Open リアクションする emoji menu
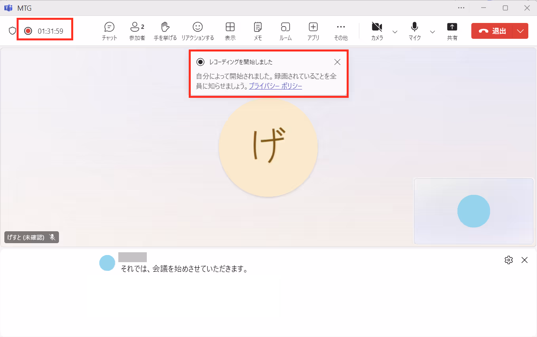The width and height of the screenshot is (537, 337). (x=197, y=31)
